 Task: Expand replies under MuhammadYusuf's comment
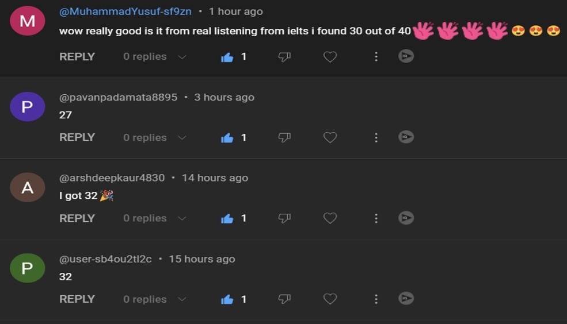coord(182,57)
